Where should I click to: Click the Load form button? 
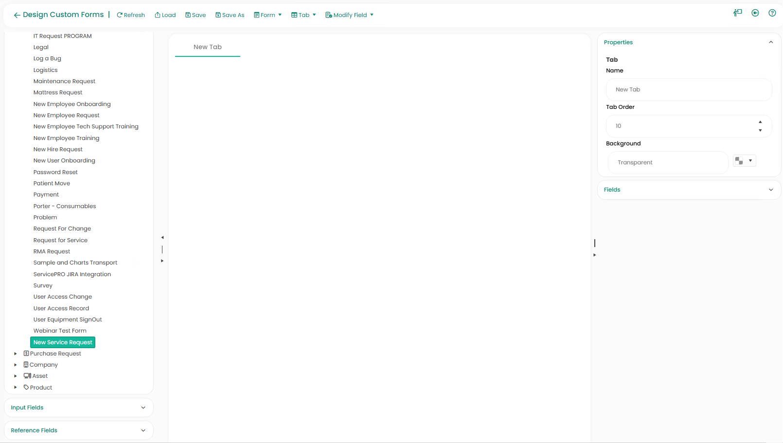165,15
